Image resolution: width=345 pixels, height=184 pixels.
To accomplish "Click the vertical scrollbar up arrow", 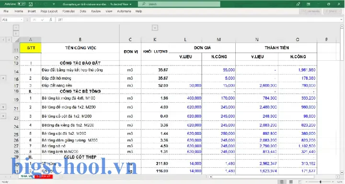I will tap(342, 27).
